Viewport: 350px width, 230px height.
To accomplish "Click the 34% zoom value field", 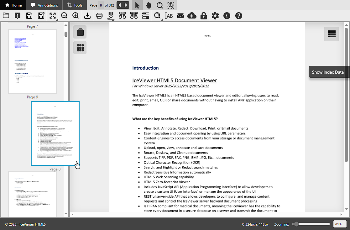I will click(x=340, y=224).
